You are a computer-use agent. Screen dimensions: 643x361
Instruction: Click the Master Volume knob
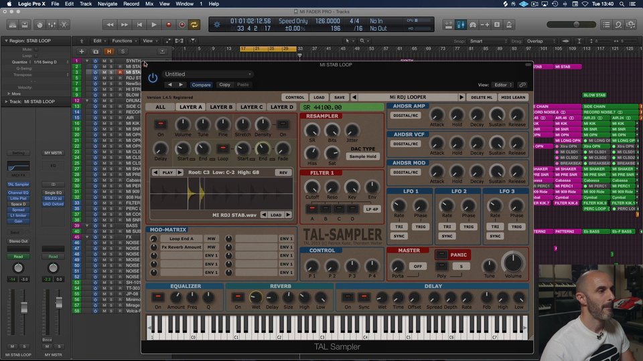(x=512, y=262)
